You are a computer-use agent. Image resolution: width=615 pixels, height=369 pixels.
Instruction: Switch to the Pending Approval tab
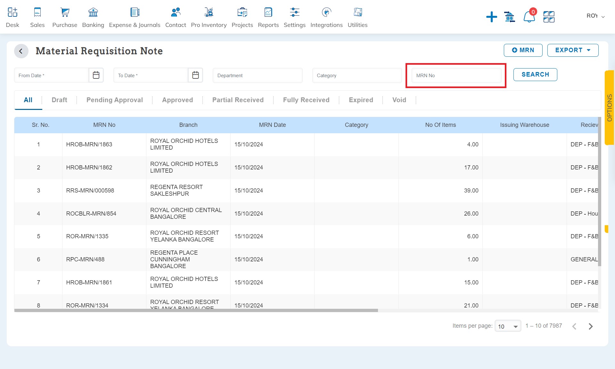[x=114, y=100]
